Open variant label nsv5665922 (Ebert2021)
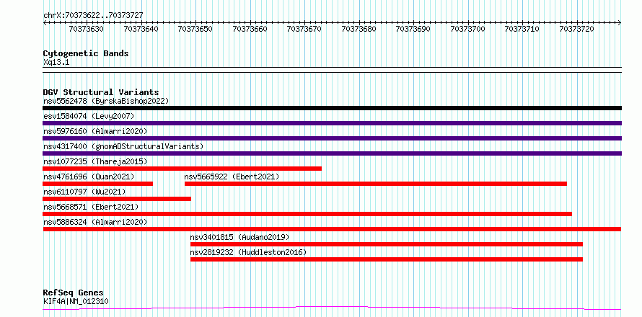 [232, 177]
